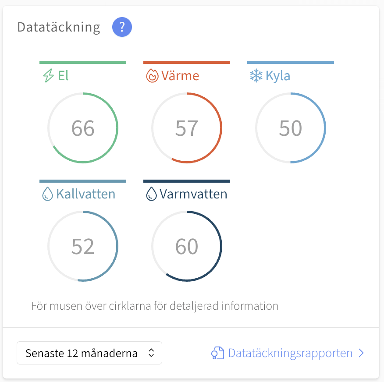Click the Värme coverage circle showing 57

click(x=187, y=128)
